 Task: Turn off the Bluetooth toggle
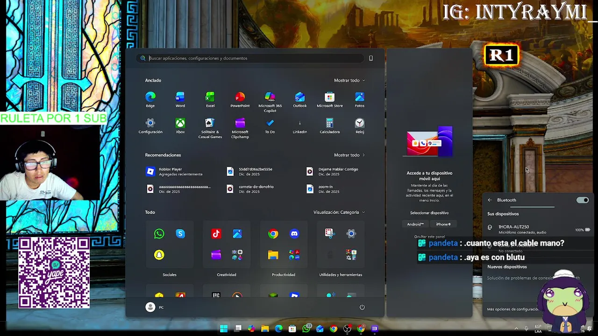coord(583,200)
